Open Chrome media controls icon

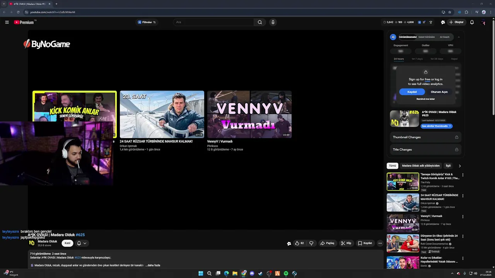(476, 12)
